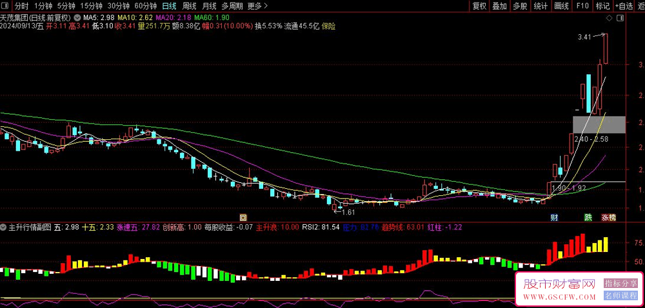Enable the 画线 drawing tools
This screenshot has width=645, height=308.
(x=562, y=6)
